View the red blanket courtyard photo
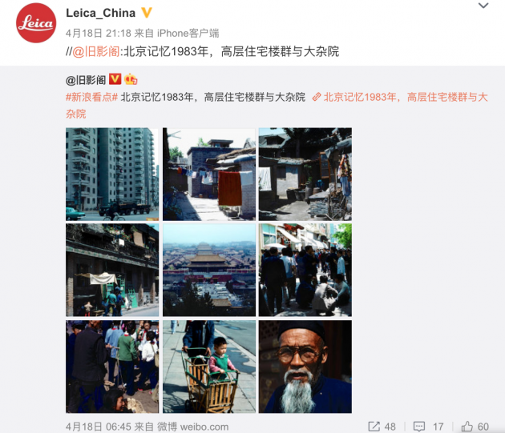505x433 pixels. pyautogui.click(x=209, y=174)
